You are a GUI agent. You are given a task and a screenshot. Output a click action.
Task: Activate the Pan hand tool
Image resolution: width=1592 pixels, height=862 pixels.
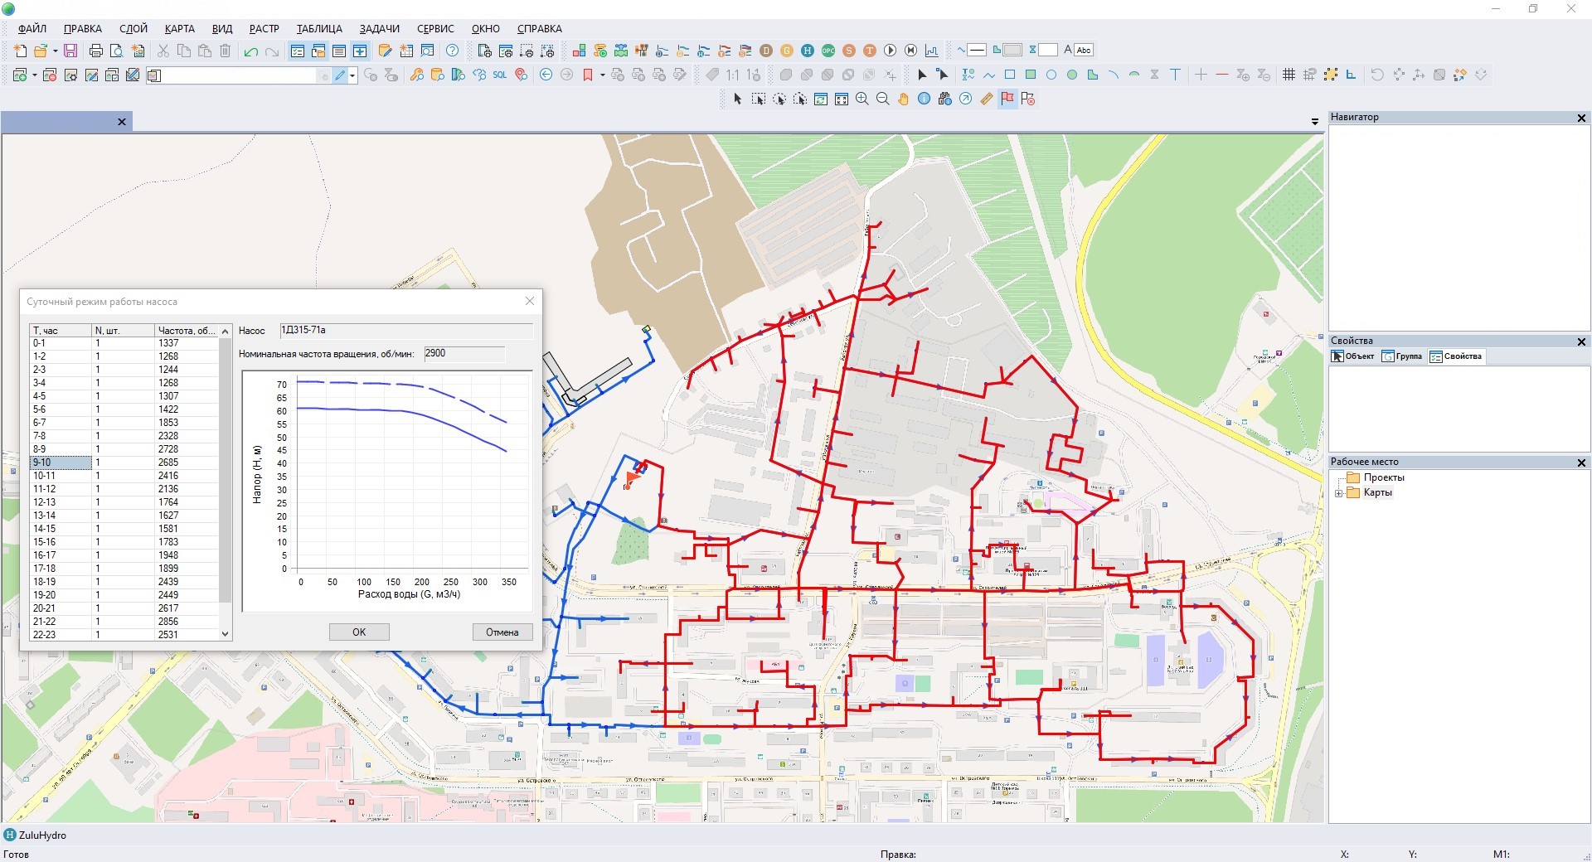coord(903,99)
